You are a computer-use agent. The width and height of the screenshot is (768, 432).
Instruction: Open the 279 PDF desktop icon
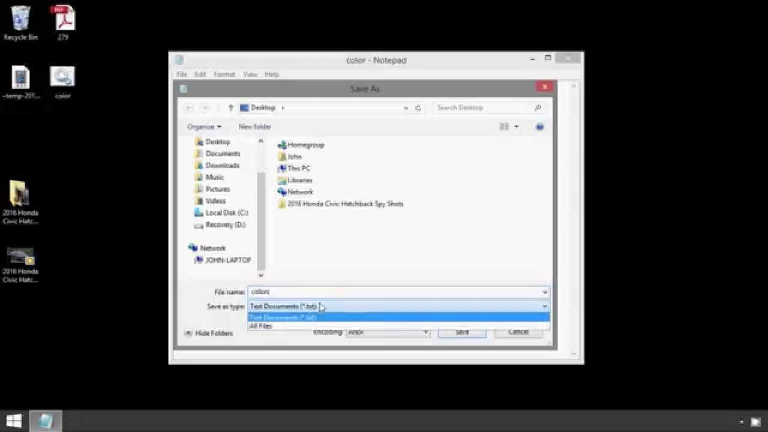pyautogui.click(x=63, y=23)
